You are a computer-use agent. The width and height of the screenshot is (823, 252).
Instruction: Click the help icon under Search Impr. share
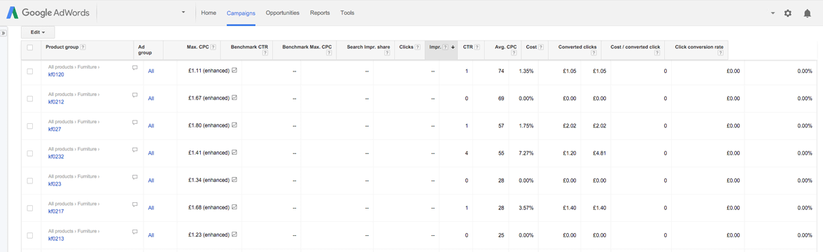(387, 53)
